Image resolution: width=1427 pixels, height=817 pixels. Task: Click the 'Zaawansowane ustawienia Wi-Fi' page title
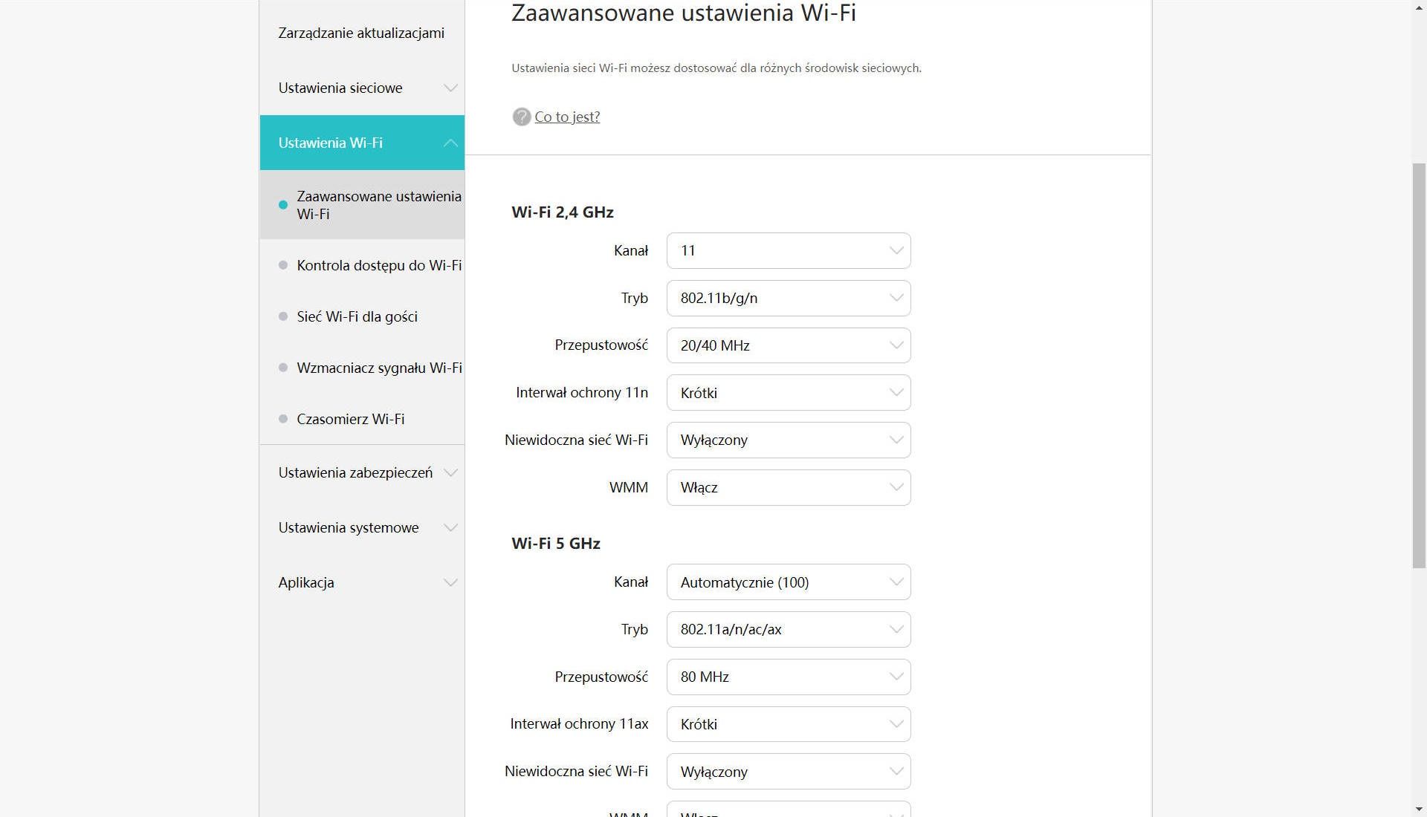(x=684, y=13)
